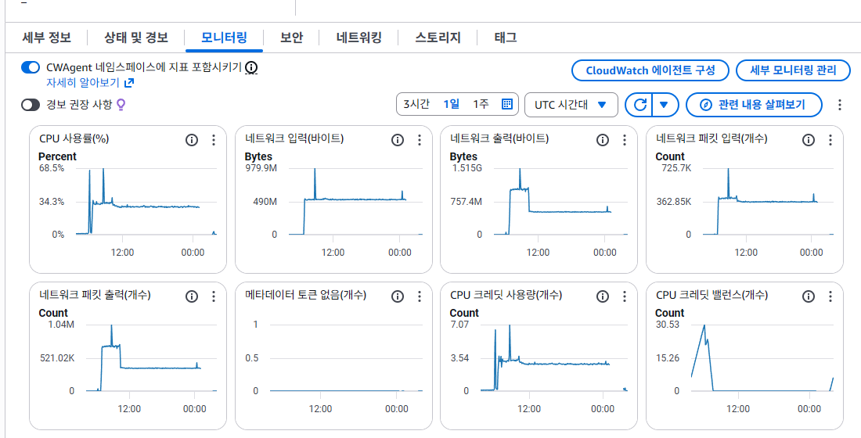Select 1주 time range

point(481,104)
